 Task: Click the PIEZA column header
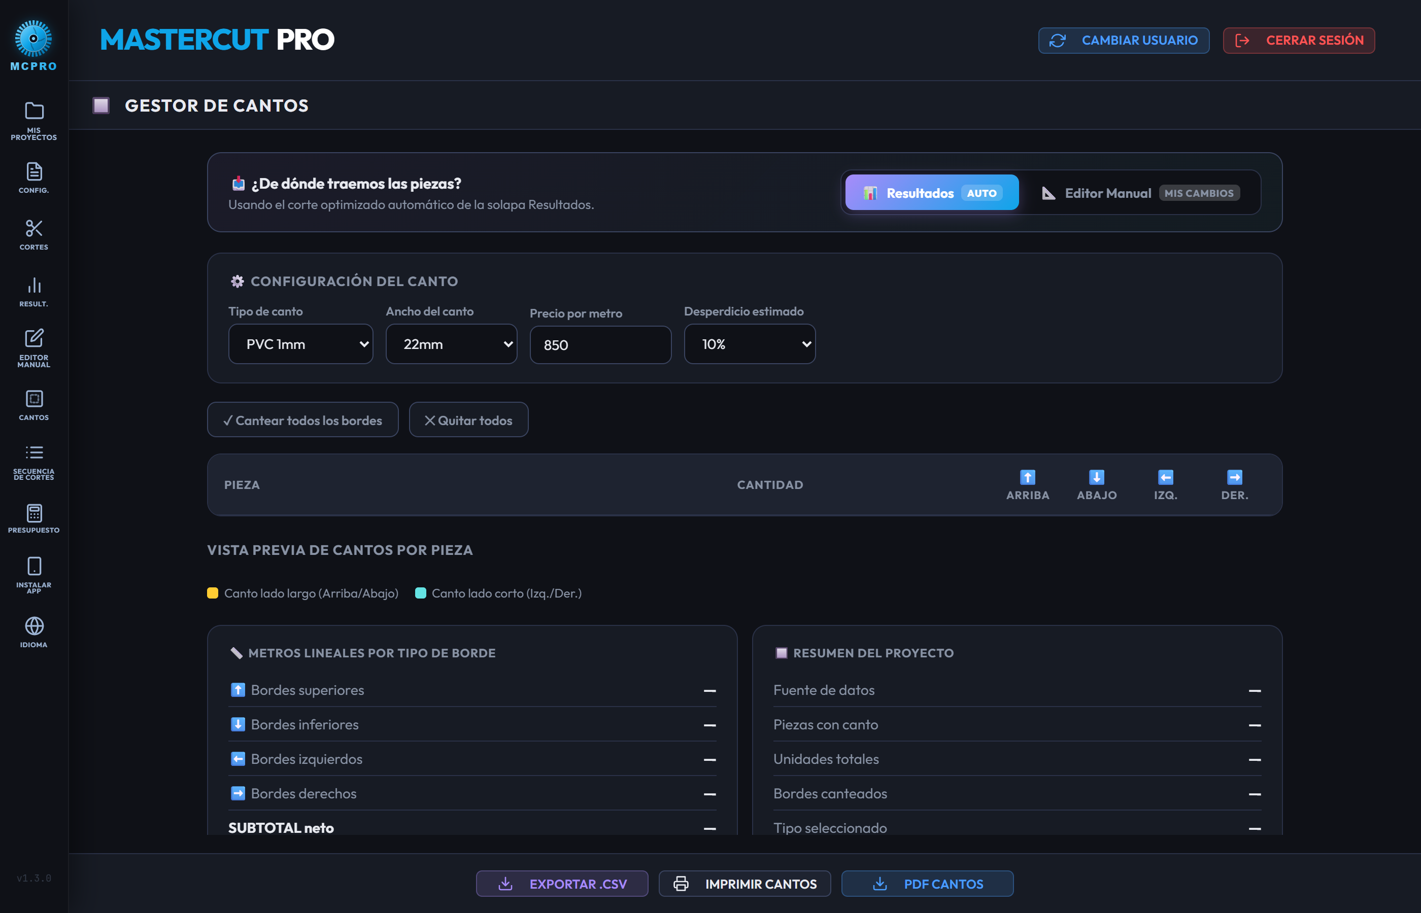[242, 485]
